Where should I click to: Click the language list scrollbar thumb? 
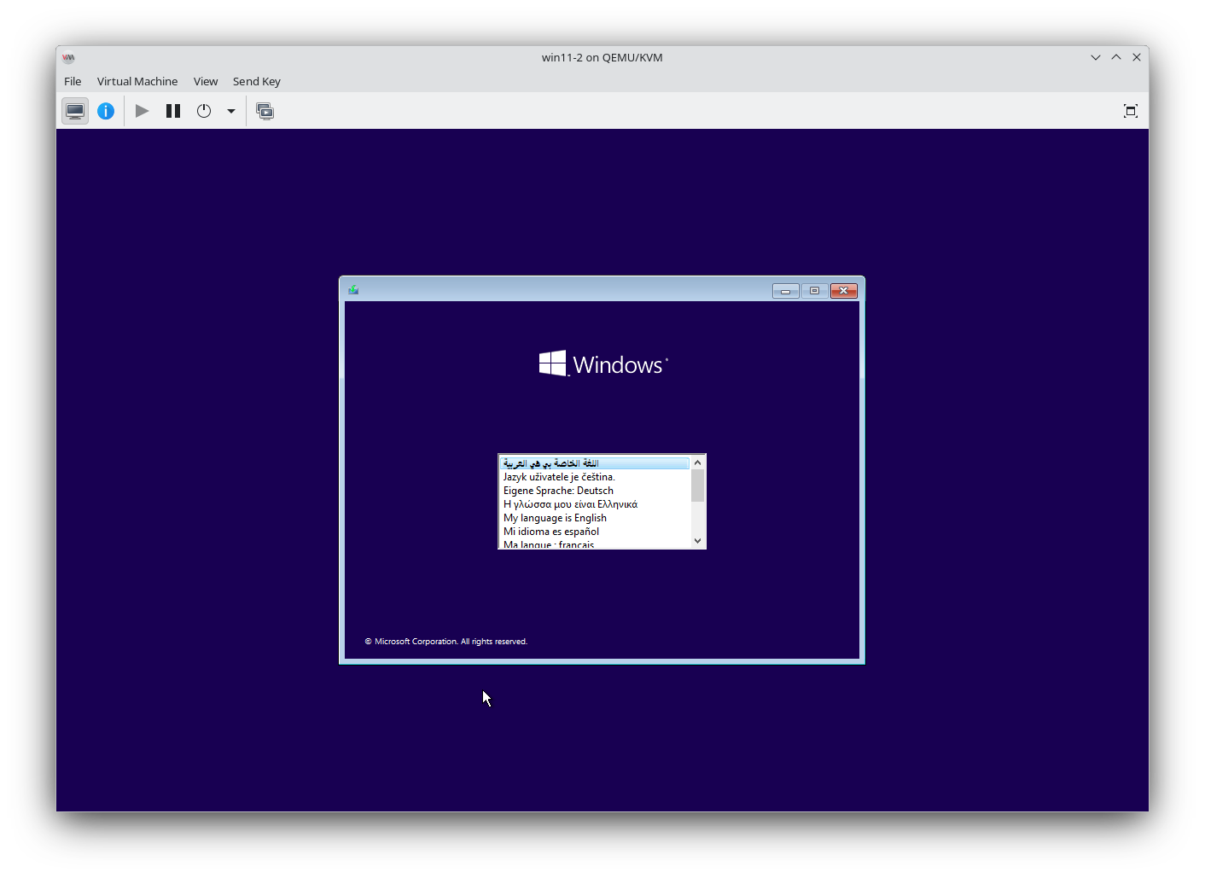[697, 486]
